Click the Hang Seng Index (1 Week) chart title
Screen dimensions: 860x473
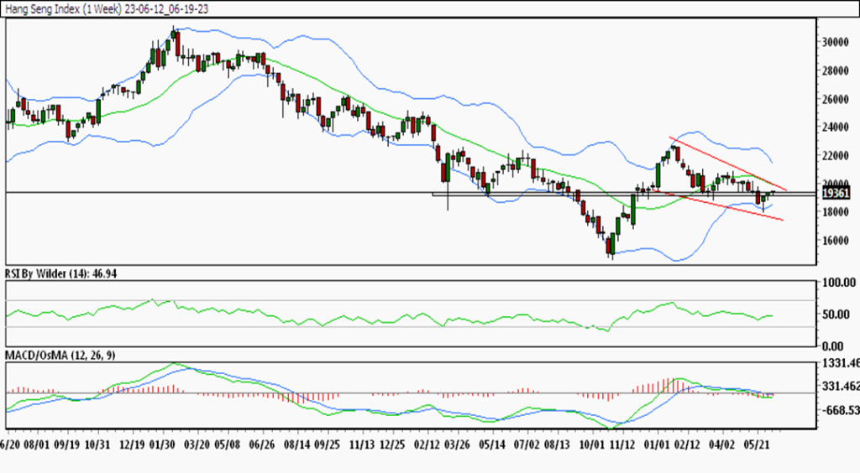pos(107,8)
